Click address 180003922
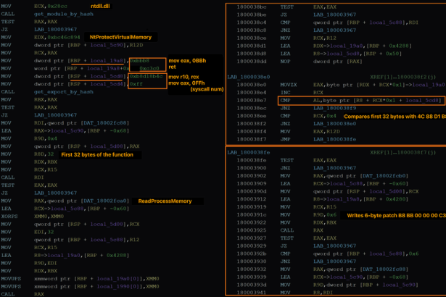Viewport: 446px width, 297px height. coord(252,222)
